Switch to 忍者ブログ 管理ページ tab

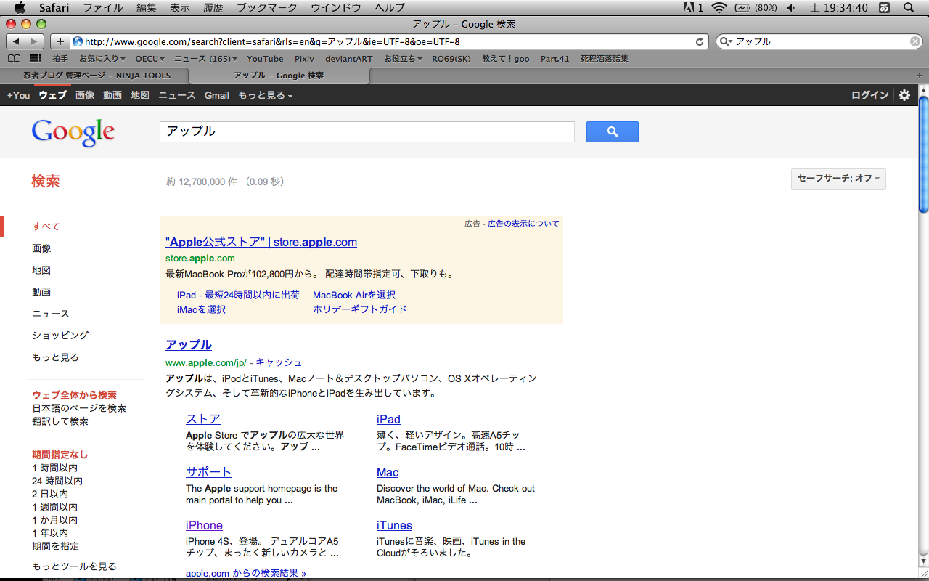click(x=96, y=75)
